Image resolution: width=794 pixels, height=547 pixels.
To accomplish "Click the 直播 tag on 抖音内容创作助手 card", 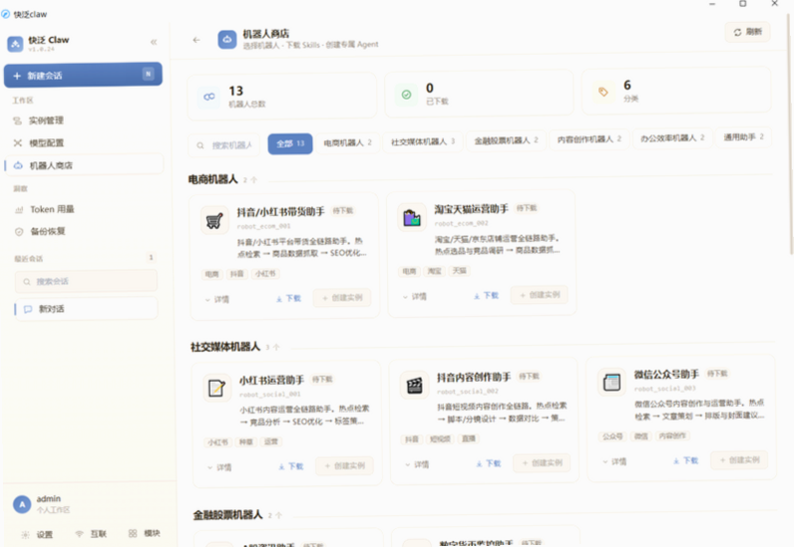I will pyautogui.click(x=469, y=438).
